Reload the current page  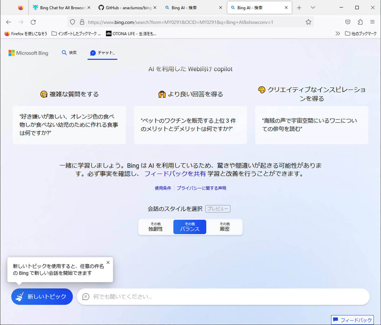(x=33, y=22)
